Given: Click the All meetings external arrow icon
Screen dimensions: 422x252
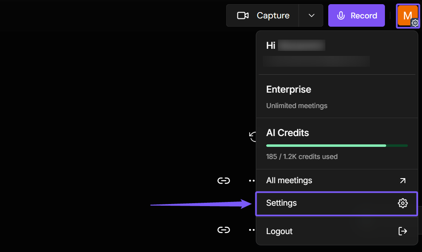Looking at the screenshot, I should coord(402,181).
